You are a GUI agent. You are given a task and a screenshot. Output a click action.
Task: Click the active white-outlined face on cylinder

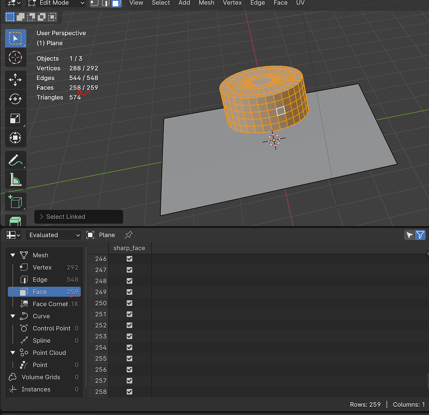281,111
